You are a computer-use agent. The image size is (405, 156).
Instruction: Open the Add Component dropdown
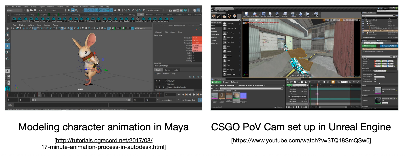coord(369,46)
